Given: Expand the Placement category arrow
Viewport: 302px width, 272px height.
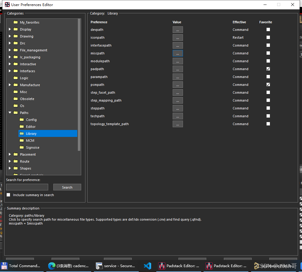Looking at the screenshot, I should pyautogui.click(x=10, y=154).
